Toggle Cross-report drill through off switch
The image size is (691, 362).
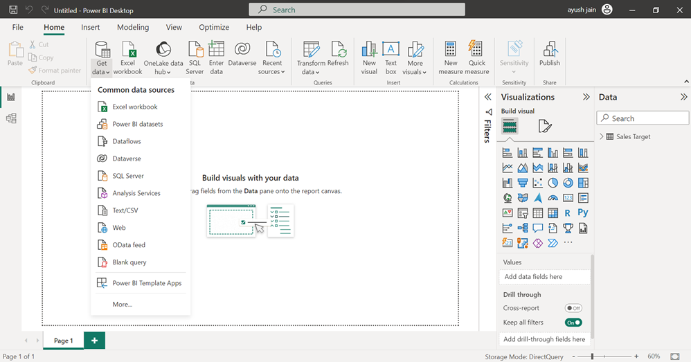(573, 308)
